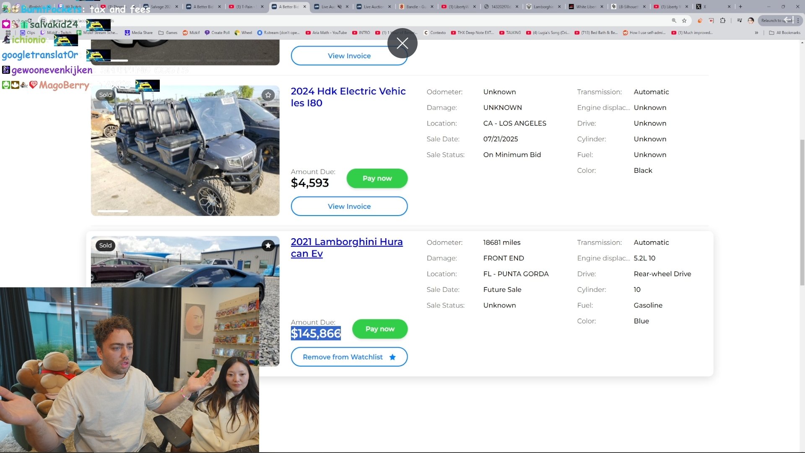Unmute the Live Auc tab speaker icon

tap(339, 7)
